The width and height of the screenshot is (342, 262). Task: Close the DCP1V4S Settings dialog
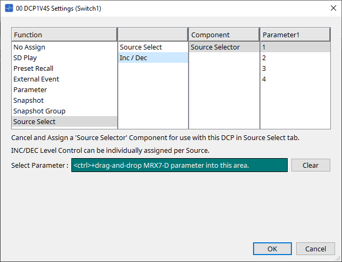pyautogui.click(x=333, y=8)
